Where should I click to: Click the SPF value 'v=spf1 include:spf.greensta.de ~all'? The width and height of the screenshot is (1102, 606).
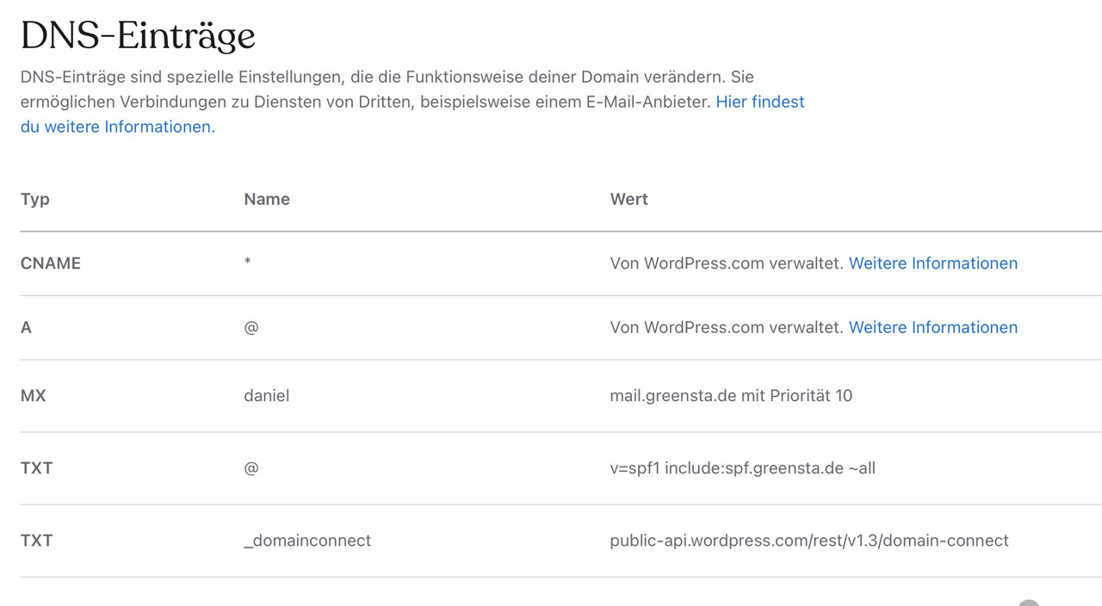tap(742, 468)
